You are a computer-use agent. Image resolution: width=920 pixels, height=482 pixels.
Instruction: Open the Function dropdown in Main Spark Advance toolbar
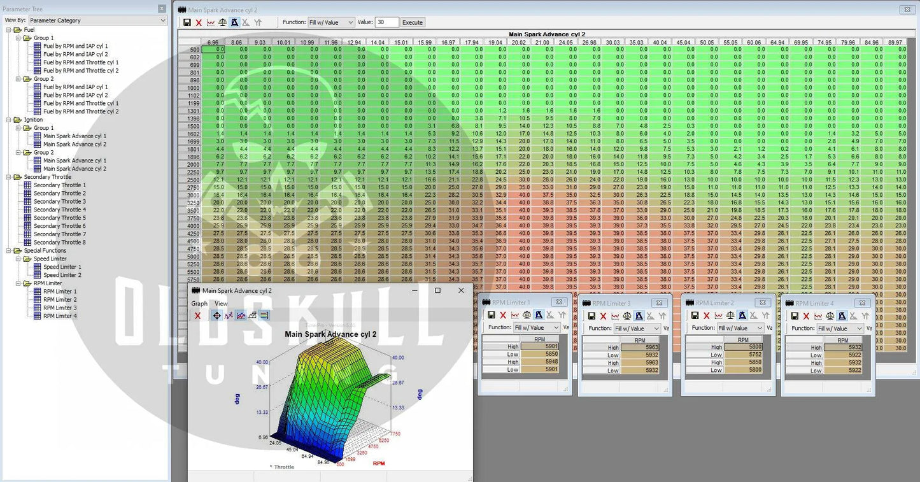click(x=331, y=22)
